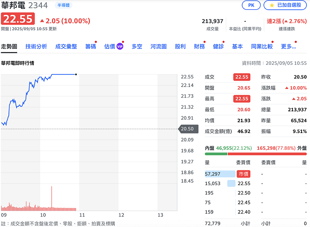Open the 成交彙整 tab
310x227 pixels.
tap(66, 47)
